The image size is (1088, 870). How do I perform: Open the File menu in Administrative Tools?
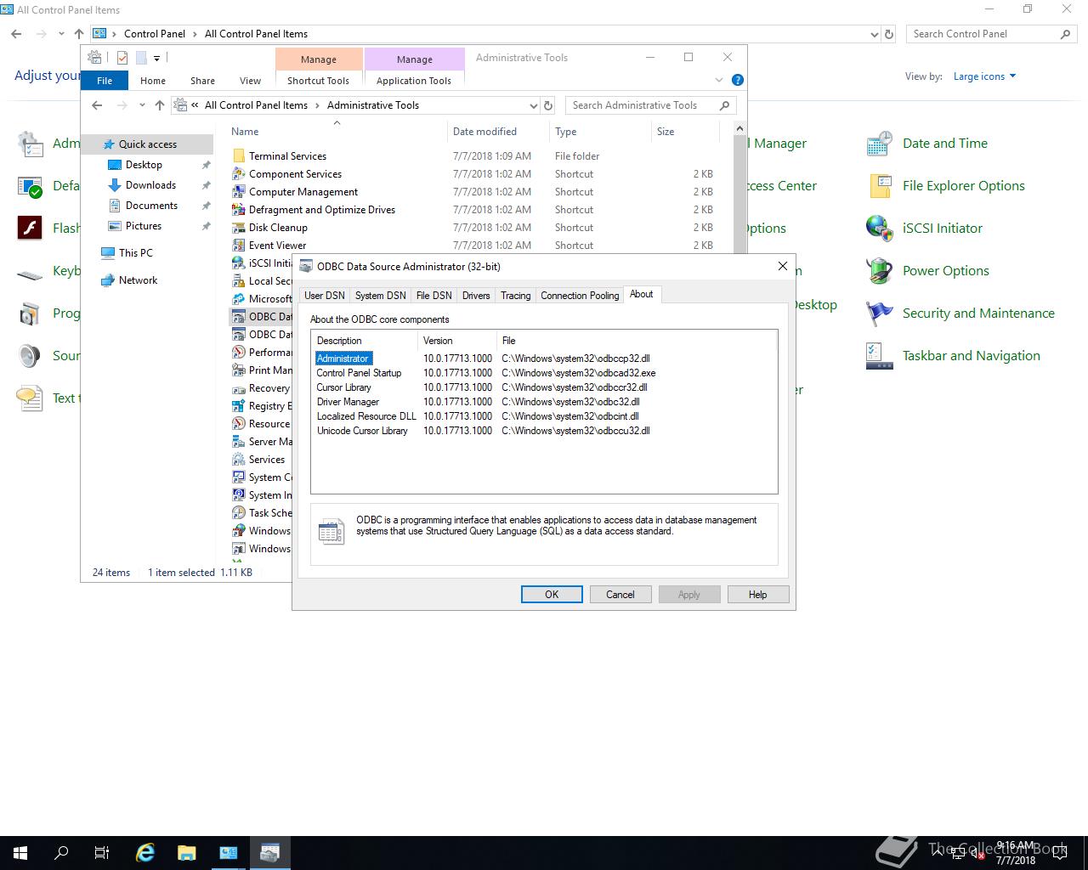pyautogui.click(x=105, y=81)
